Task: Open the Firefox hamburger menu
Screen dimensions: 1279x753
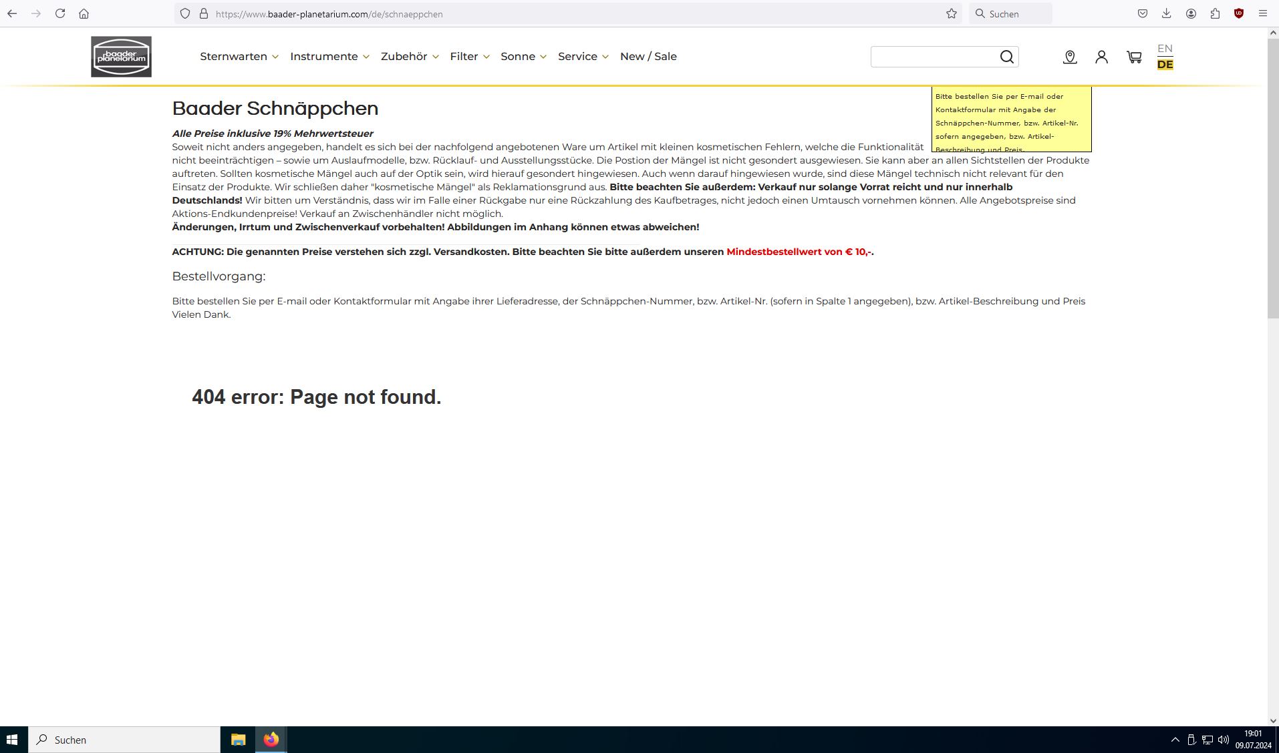Action: point(1263,13)
